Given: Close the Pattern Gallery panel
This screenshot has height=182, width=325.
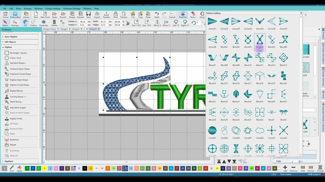Looking at the screenshot, I should 301,13.
